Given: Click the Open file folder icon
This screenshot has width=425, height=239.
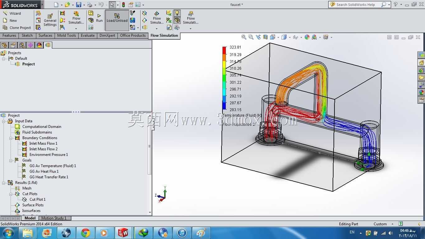Looking at the screenshot, I should 67,5.
